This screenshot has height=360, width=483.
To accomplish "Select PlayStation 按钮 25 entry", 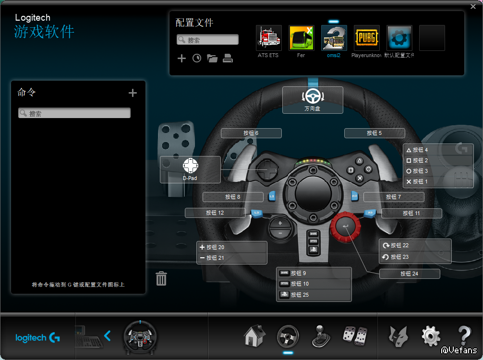I will pos(314,295).
